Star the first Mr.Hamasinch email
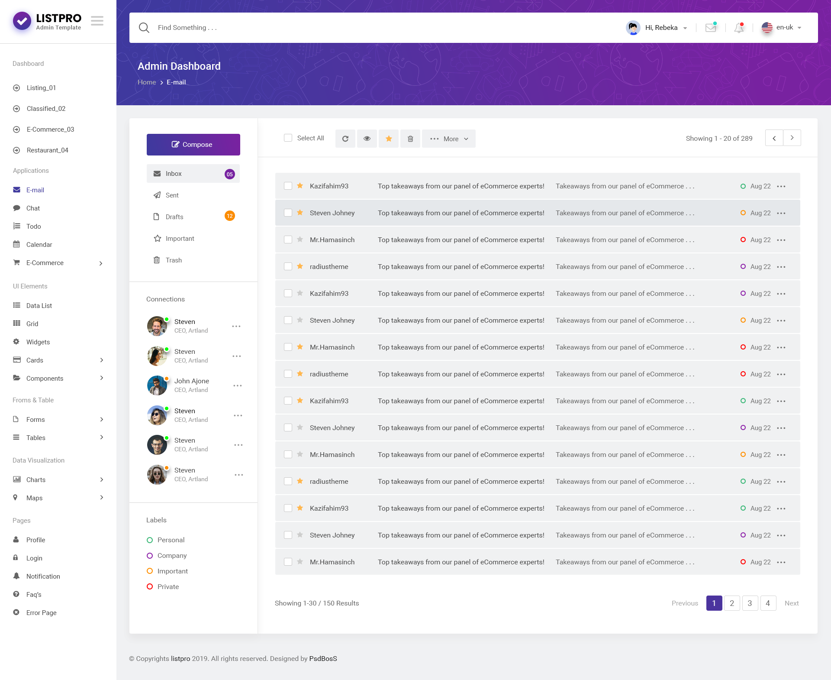Image resolution: width=831 pixels, height=680 pixels. click(x=300, y=240)
